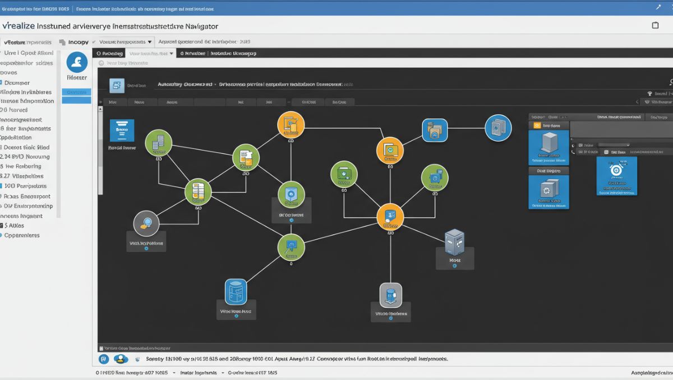The width and height of the screenshot is (673, 380).
Task: Select the 3D server tower Host icon
Action: tap(454, 242)
